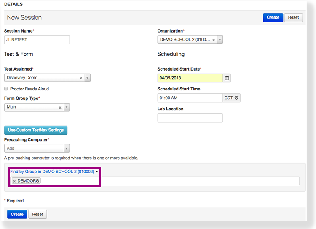Image resolution: width=316 pixels, height=229 pixels.
Task: Clear the Main form group type selection
Action: click(60, 107)
